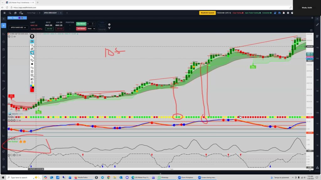Open order settings gear beside Cancel All
The width and height of the screenshot is (321, 180).
click(x=109, y=24)
